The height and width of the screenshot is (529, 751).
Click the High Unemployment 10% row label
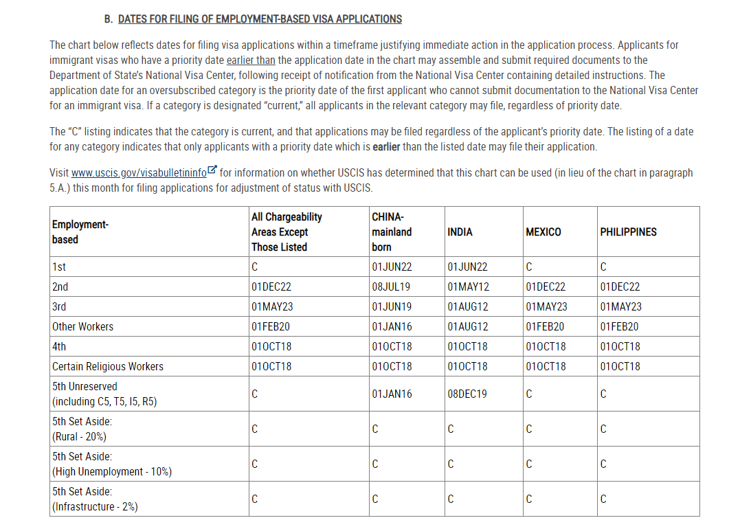[x=112, y=464]
